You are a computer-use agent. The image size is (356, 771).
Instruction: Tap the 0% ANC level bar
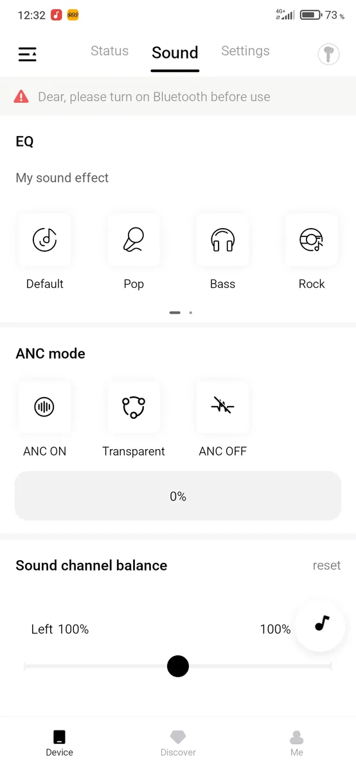tap(178, 496)
